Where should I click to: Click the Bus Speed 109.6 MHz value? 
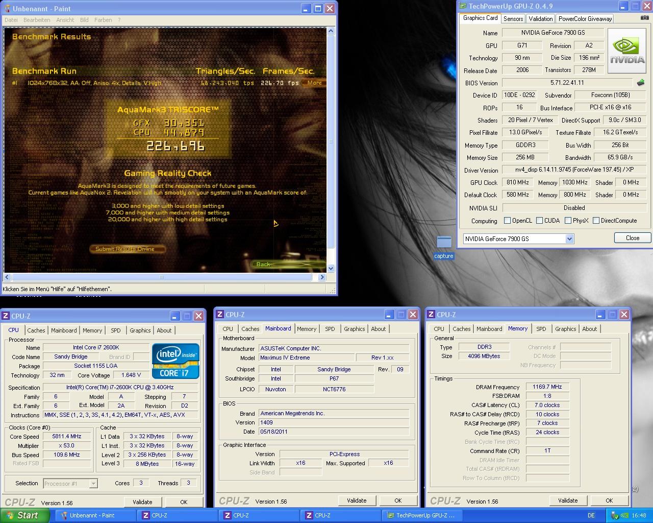(x=67, y=455)
